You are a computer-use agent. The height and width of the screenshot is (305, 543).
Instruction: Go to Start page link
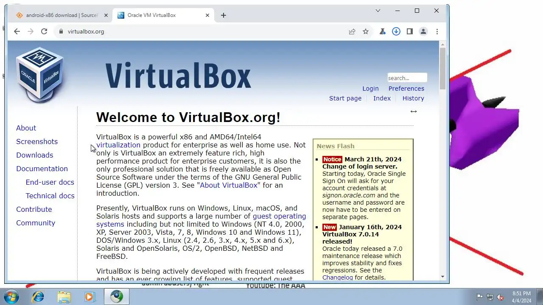tap(345, 98)
